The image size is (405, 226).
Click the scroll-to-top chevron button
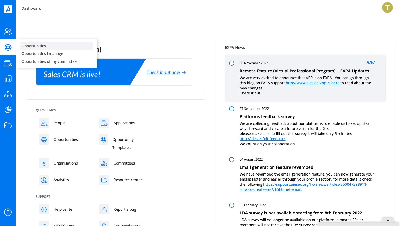point(388,220)
